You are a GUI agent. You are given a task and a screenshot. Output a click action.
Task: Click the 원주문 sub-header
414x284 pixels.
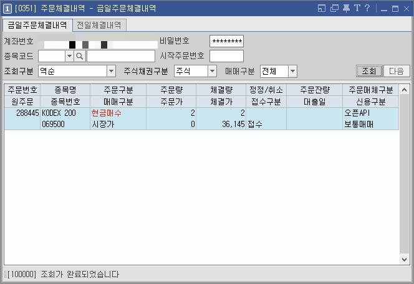point(22,102)
